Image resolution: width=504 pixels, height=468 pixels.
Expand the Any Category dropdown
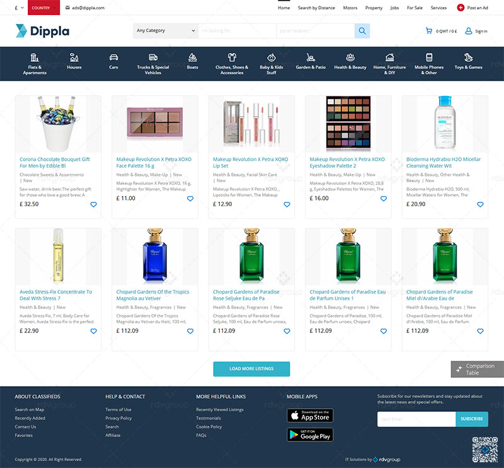[166, 31]
